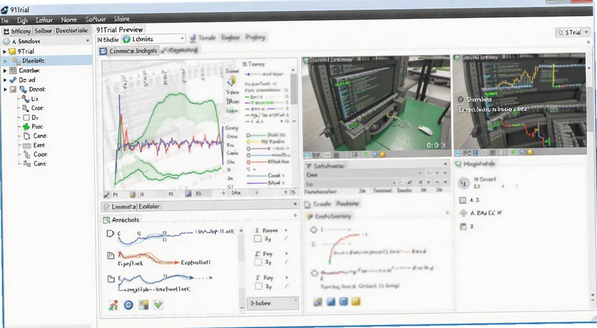Screen dimensions: 597x328
Task: Expand the Ravre arrow in Antéchots options
Action: 286,230
